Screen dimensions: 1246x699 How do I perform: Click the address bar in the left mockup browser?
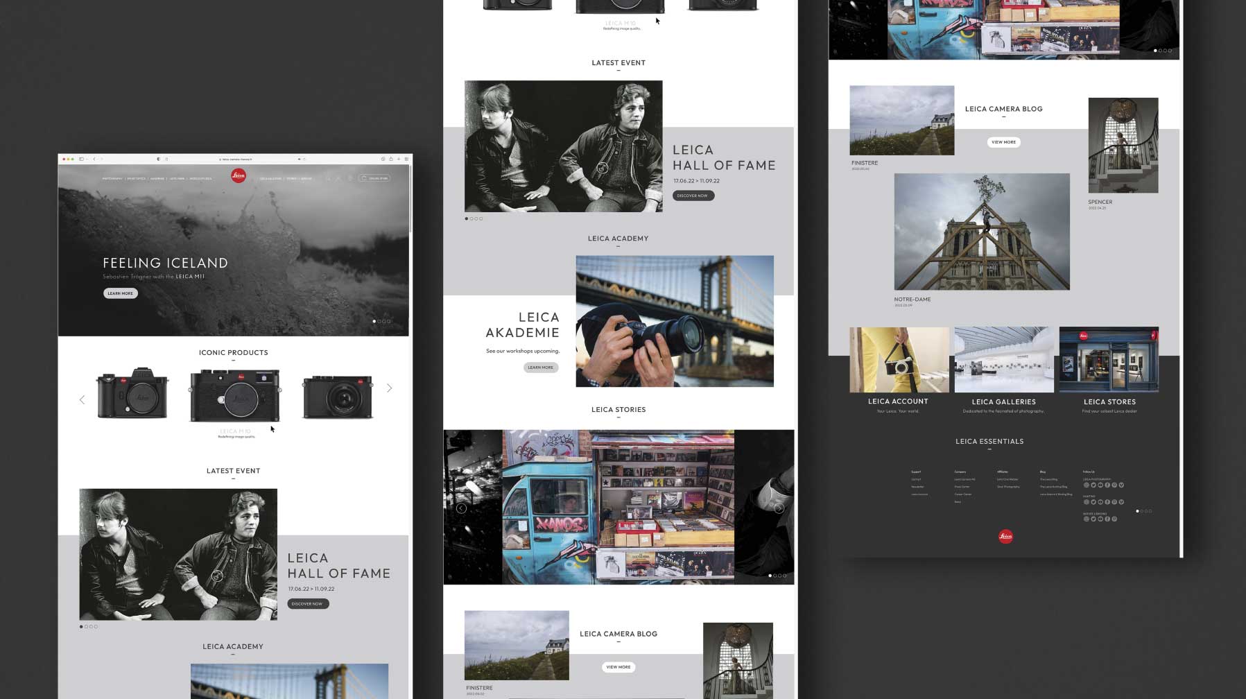[236, 159]
